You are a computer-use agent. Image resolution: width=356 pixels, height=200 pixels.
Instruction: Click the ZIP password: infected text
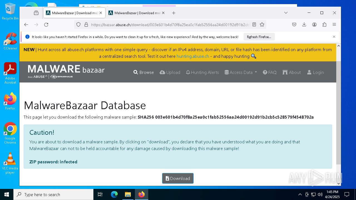click(53, 162)
